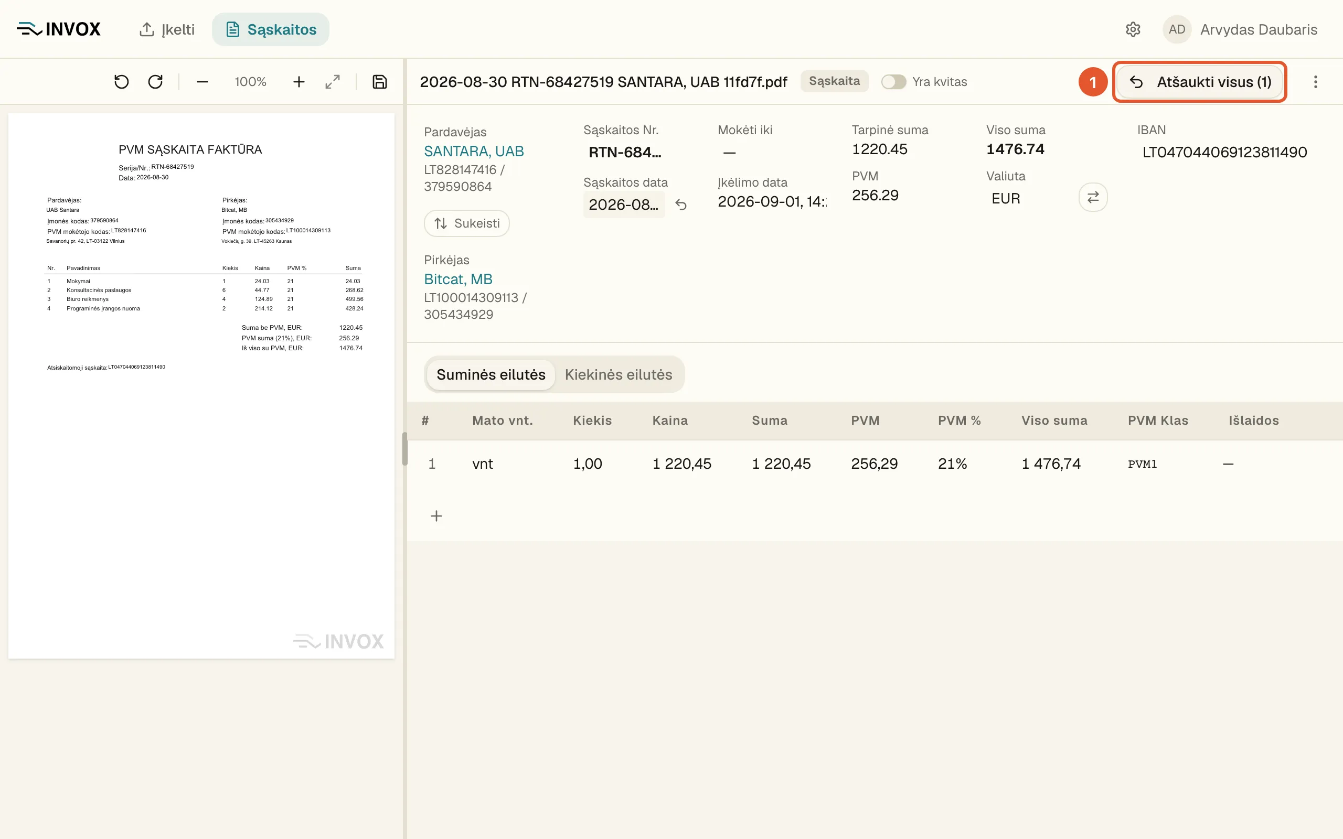Click the vnt unit cell
1343x839 pixels.
click(483, 464)
